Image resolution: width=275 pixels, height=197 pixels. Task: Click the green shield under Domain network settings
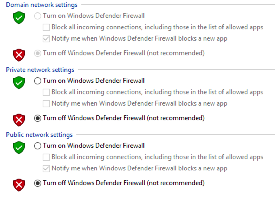[19, 18]
